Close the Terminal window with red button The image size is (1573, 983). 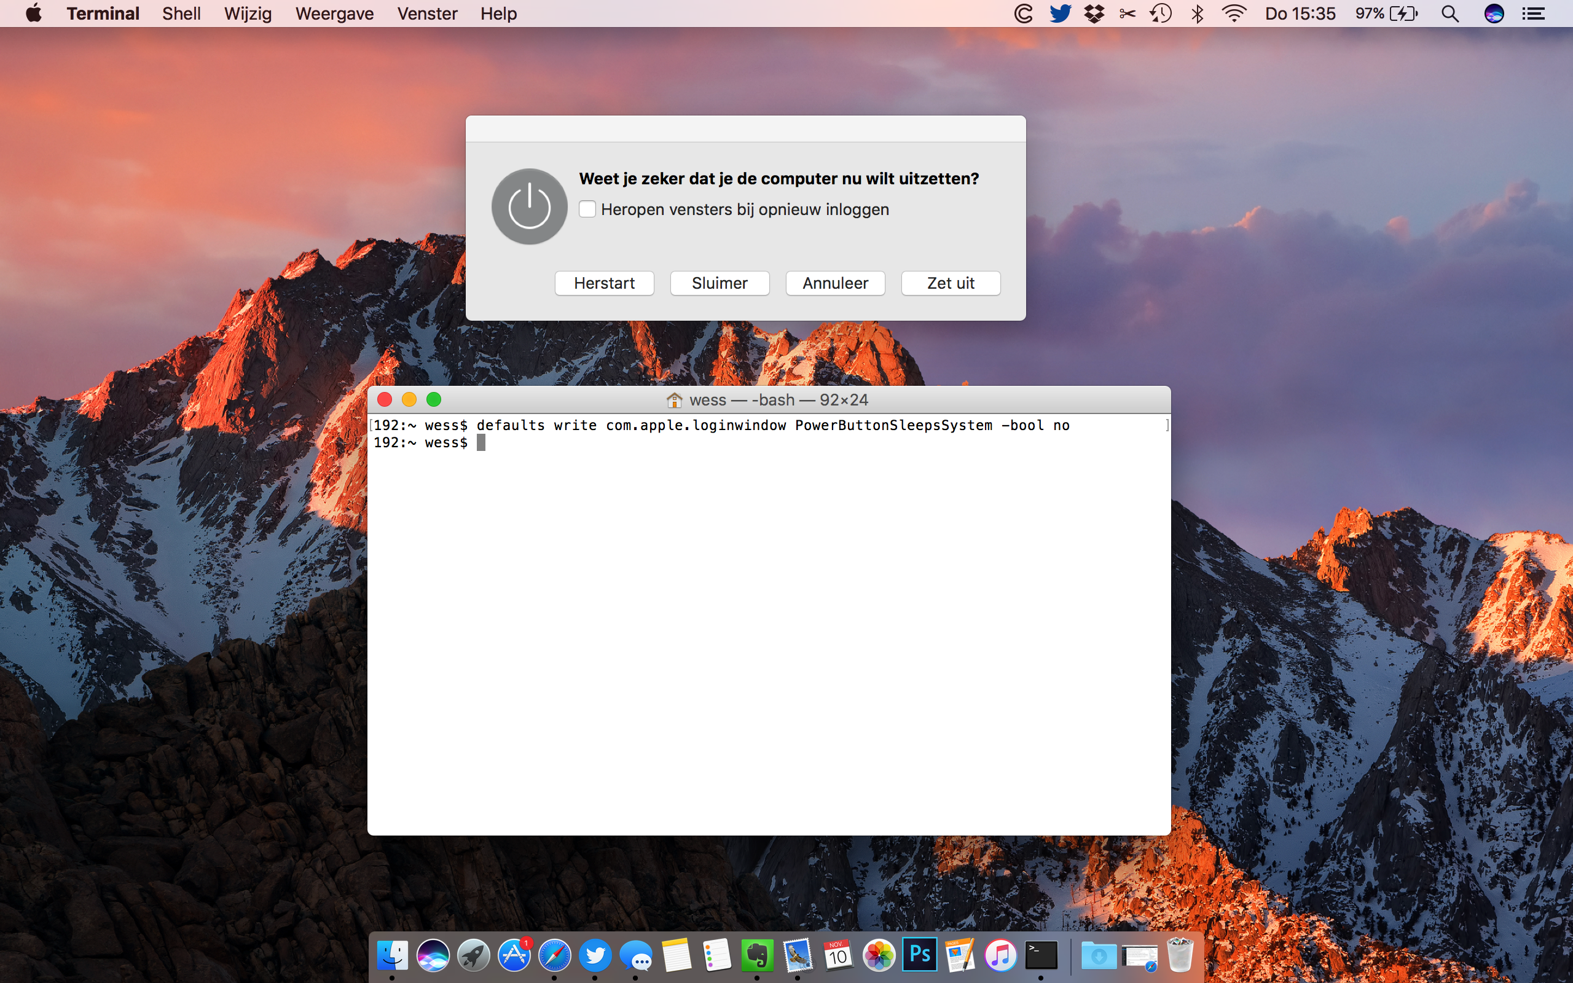(384, 399)
